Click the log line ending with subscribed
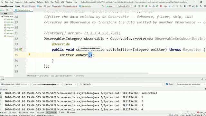The image size is (206, 116). (81, 93)
